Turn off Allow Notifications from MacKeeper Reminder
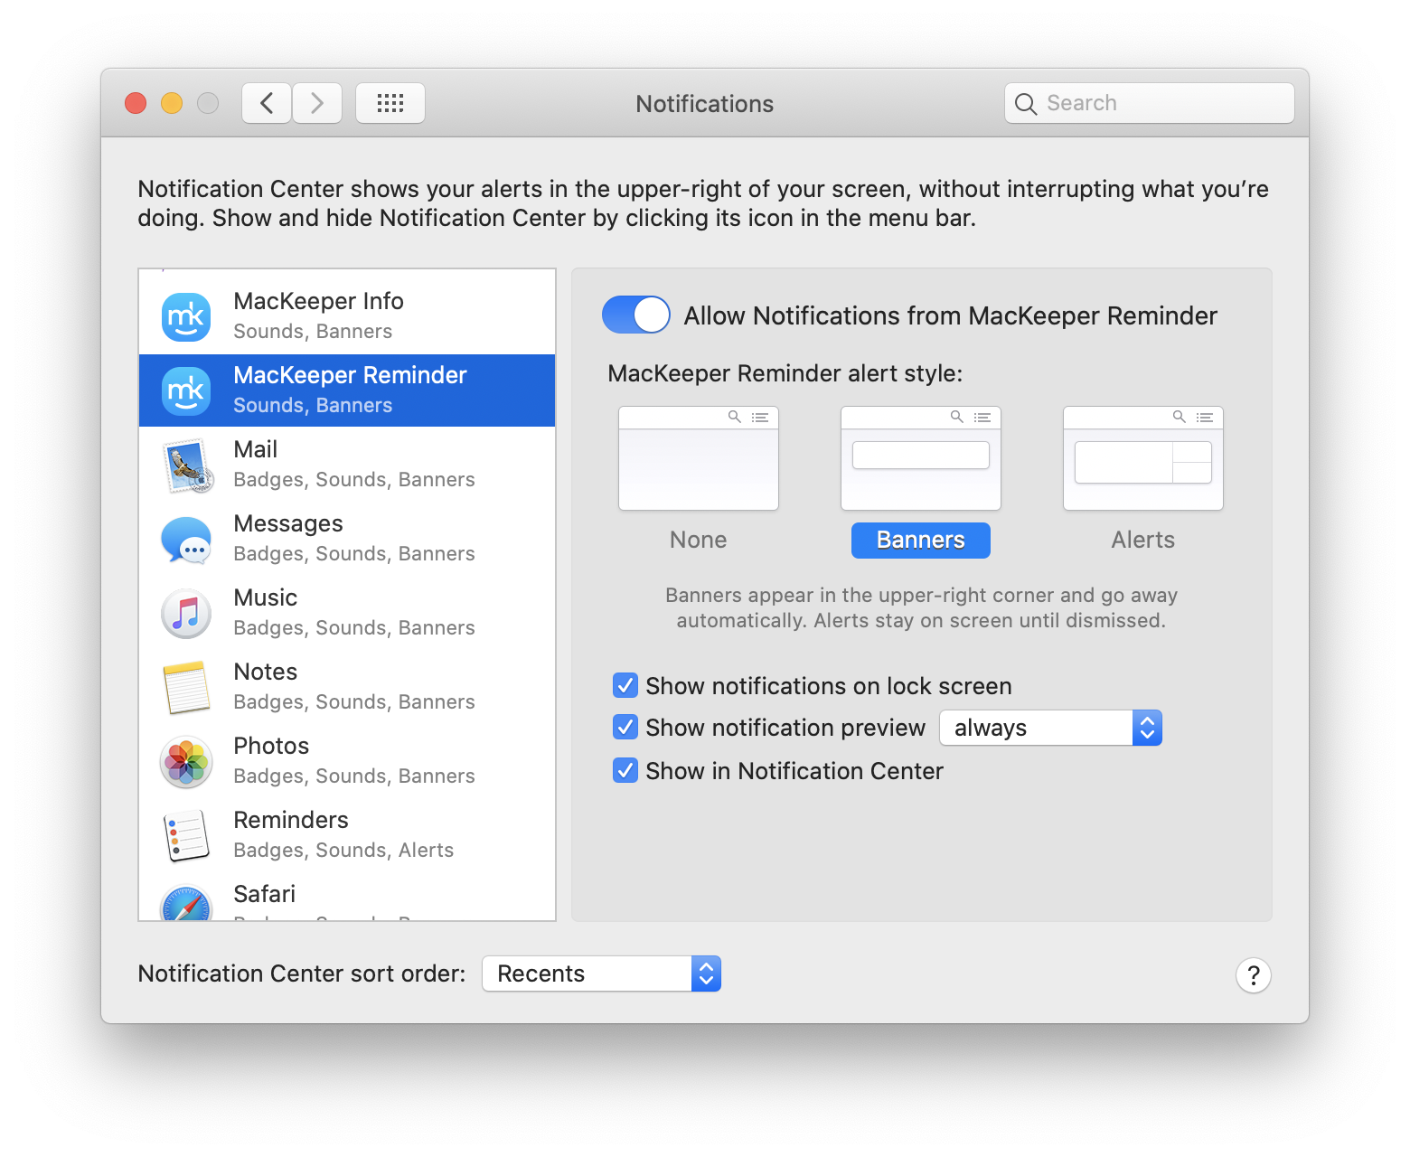 point(636,315)
